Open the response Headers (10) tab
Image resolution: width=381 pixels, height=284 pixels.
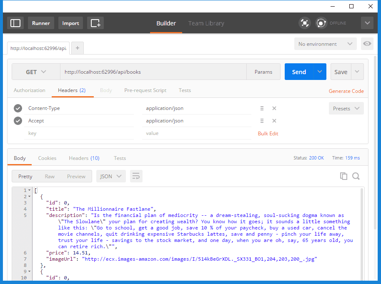click(84, 158)
